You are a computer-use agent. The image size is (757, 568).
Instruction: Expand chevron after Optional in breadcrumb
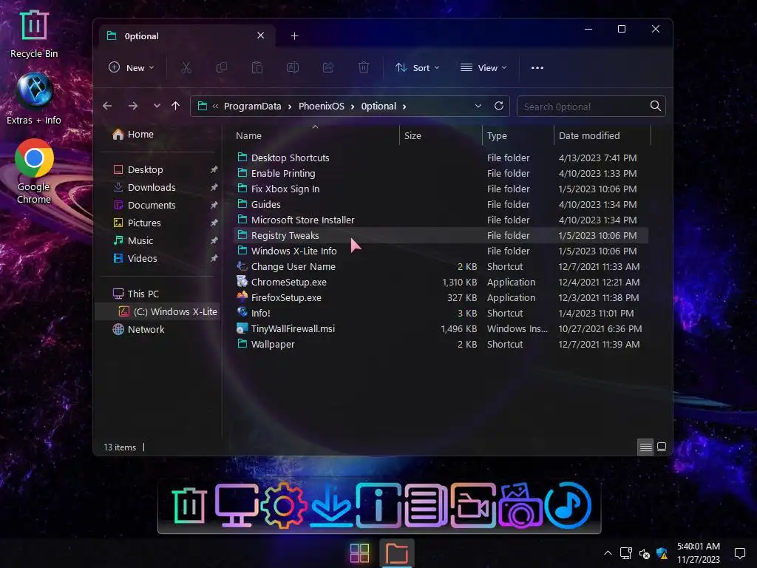point(404,106)
